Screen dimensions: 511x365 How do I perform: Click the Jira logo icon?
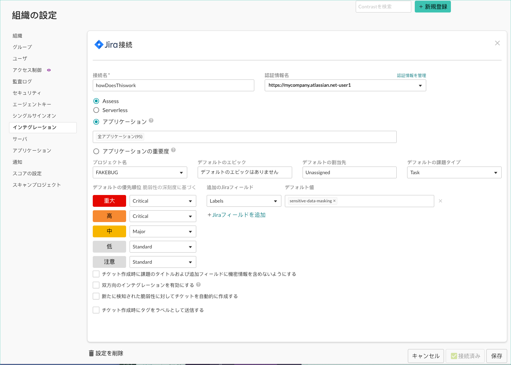tap(99, 44)
